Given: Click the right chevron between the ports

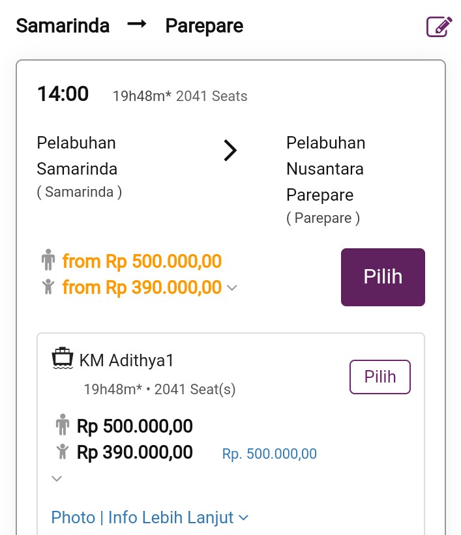Looking at the screenshot, I should (x=230, y=151).
